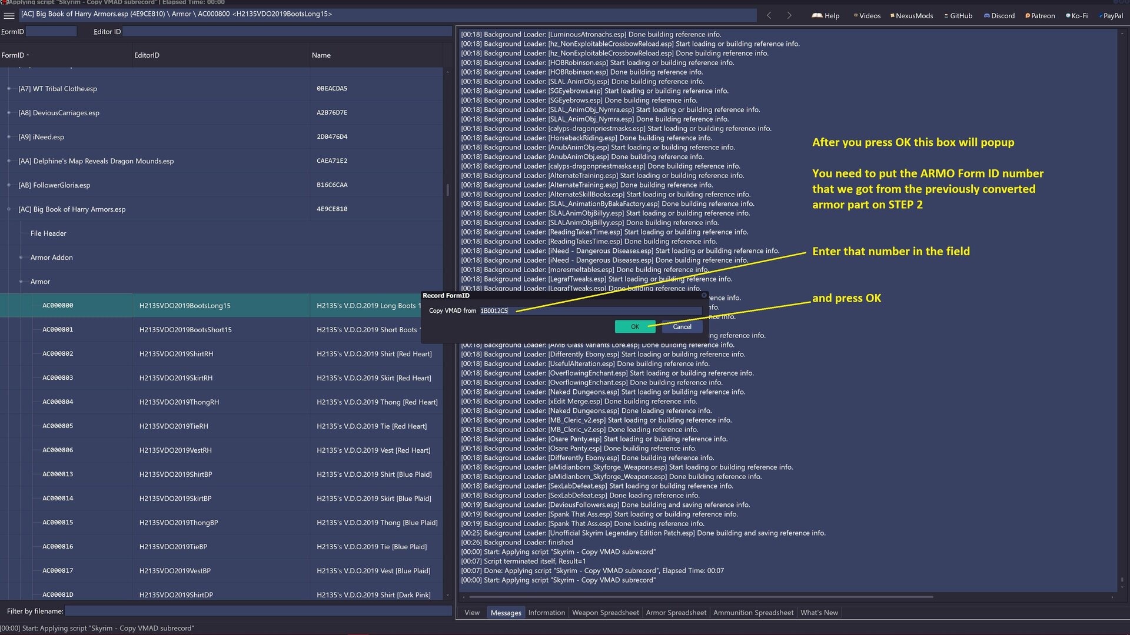The image size is (1130, 635).
Task: Select record H2135VDO2019VestRH
Action: coord(221,450)
